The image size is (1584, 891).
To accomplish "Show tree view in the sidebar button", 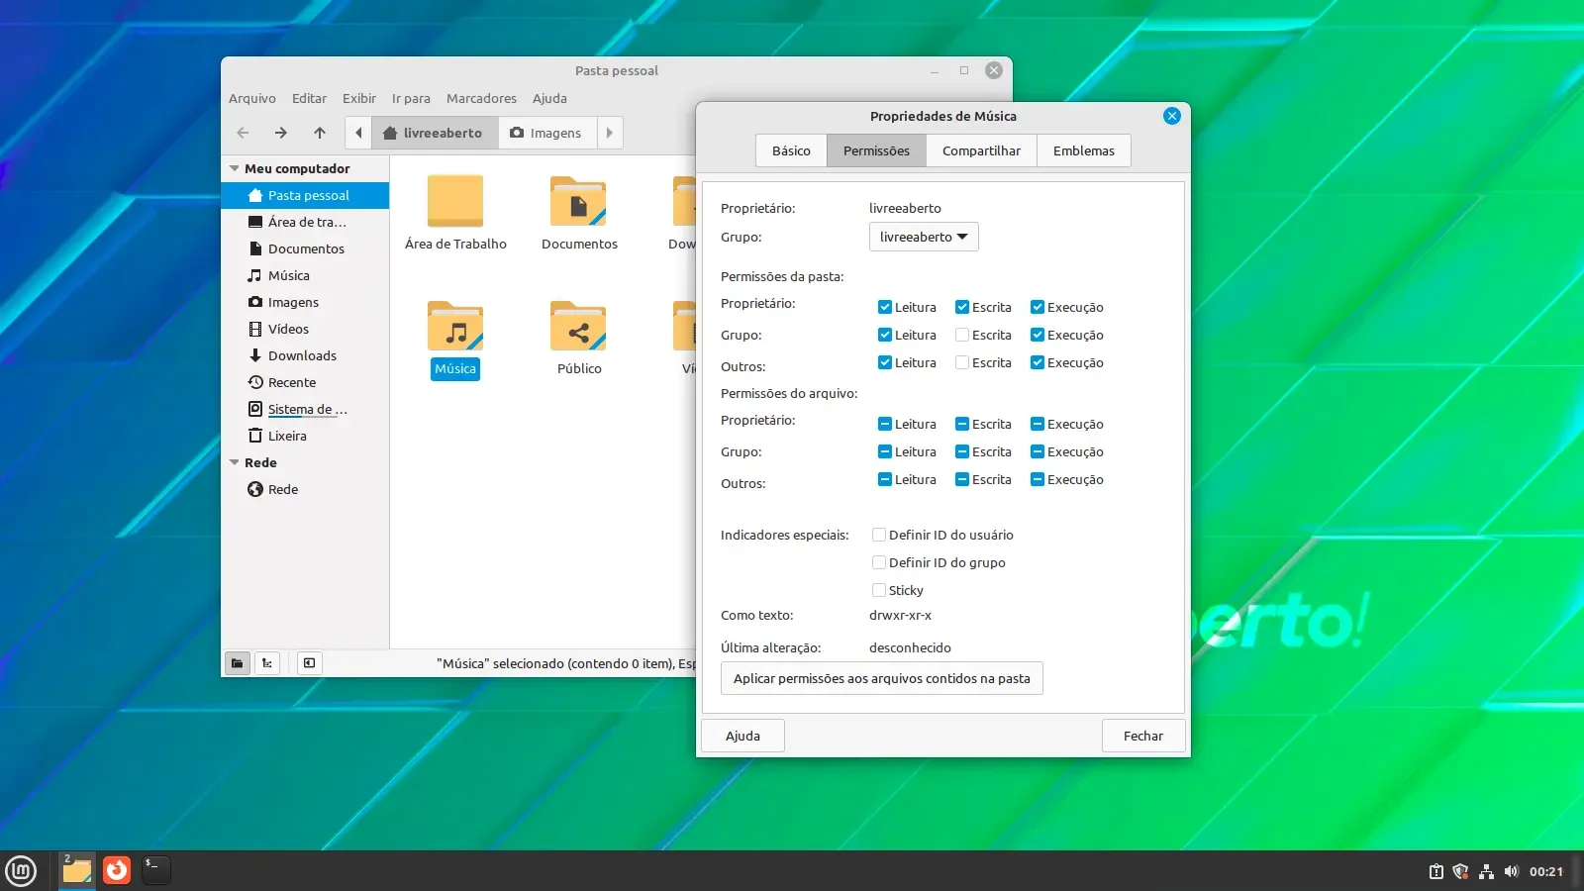I will coord(267,663).
